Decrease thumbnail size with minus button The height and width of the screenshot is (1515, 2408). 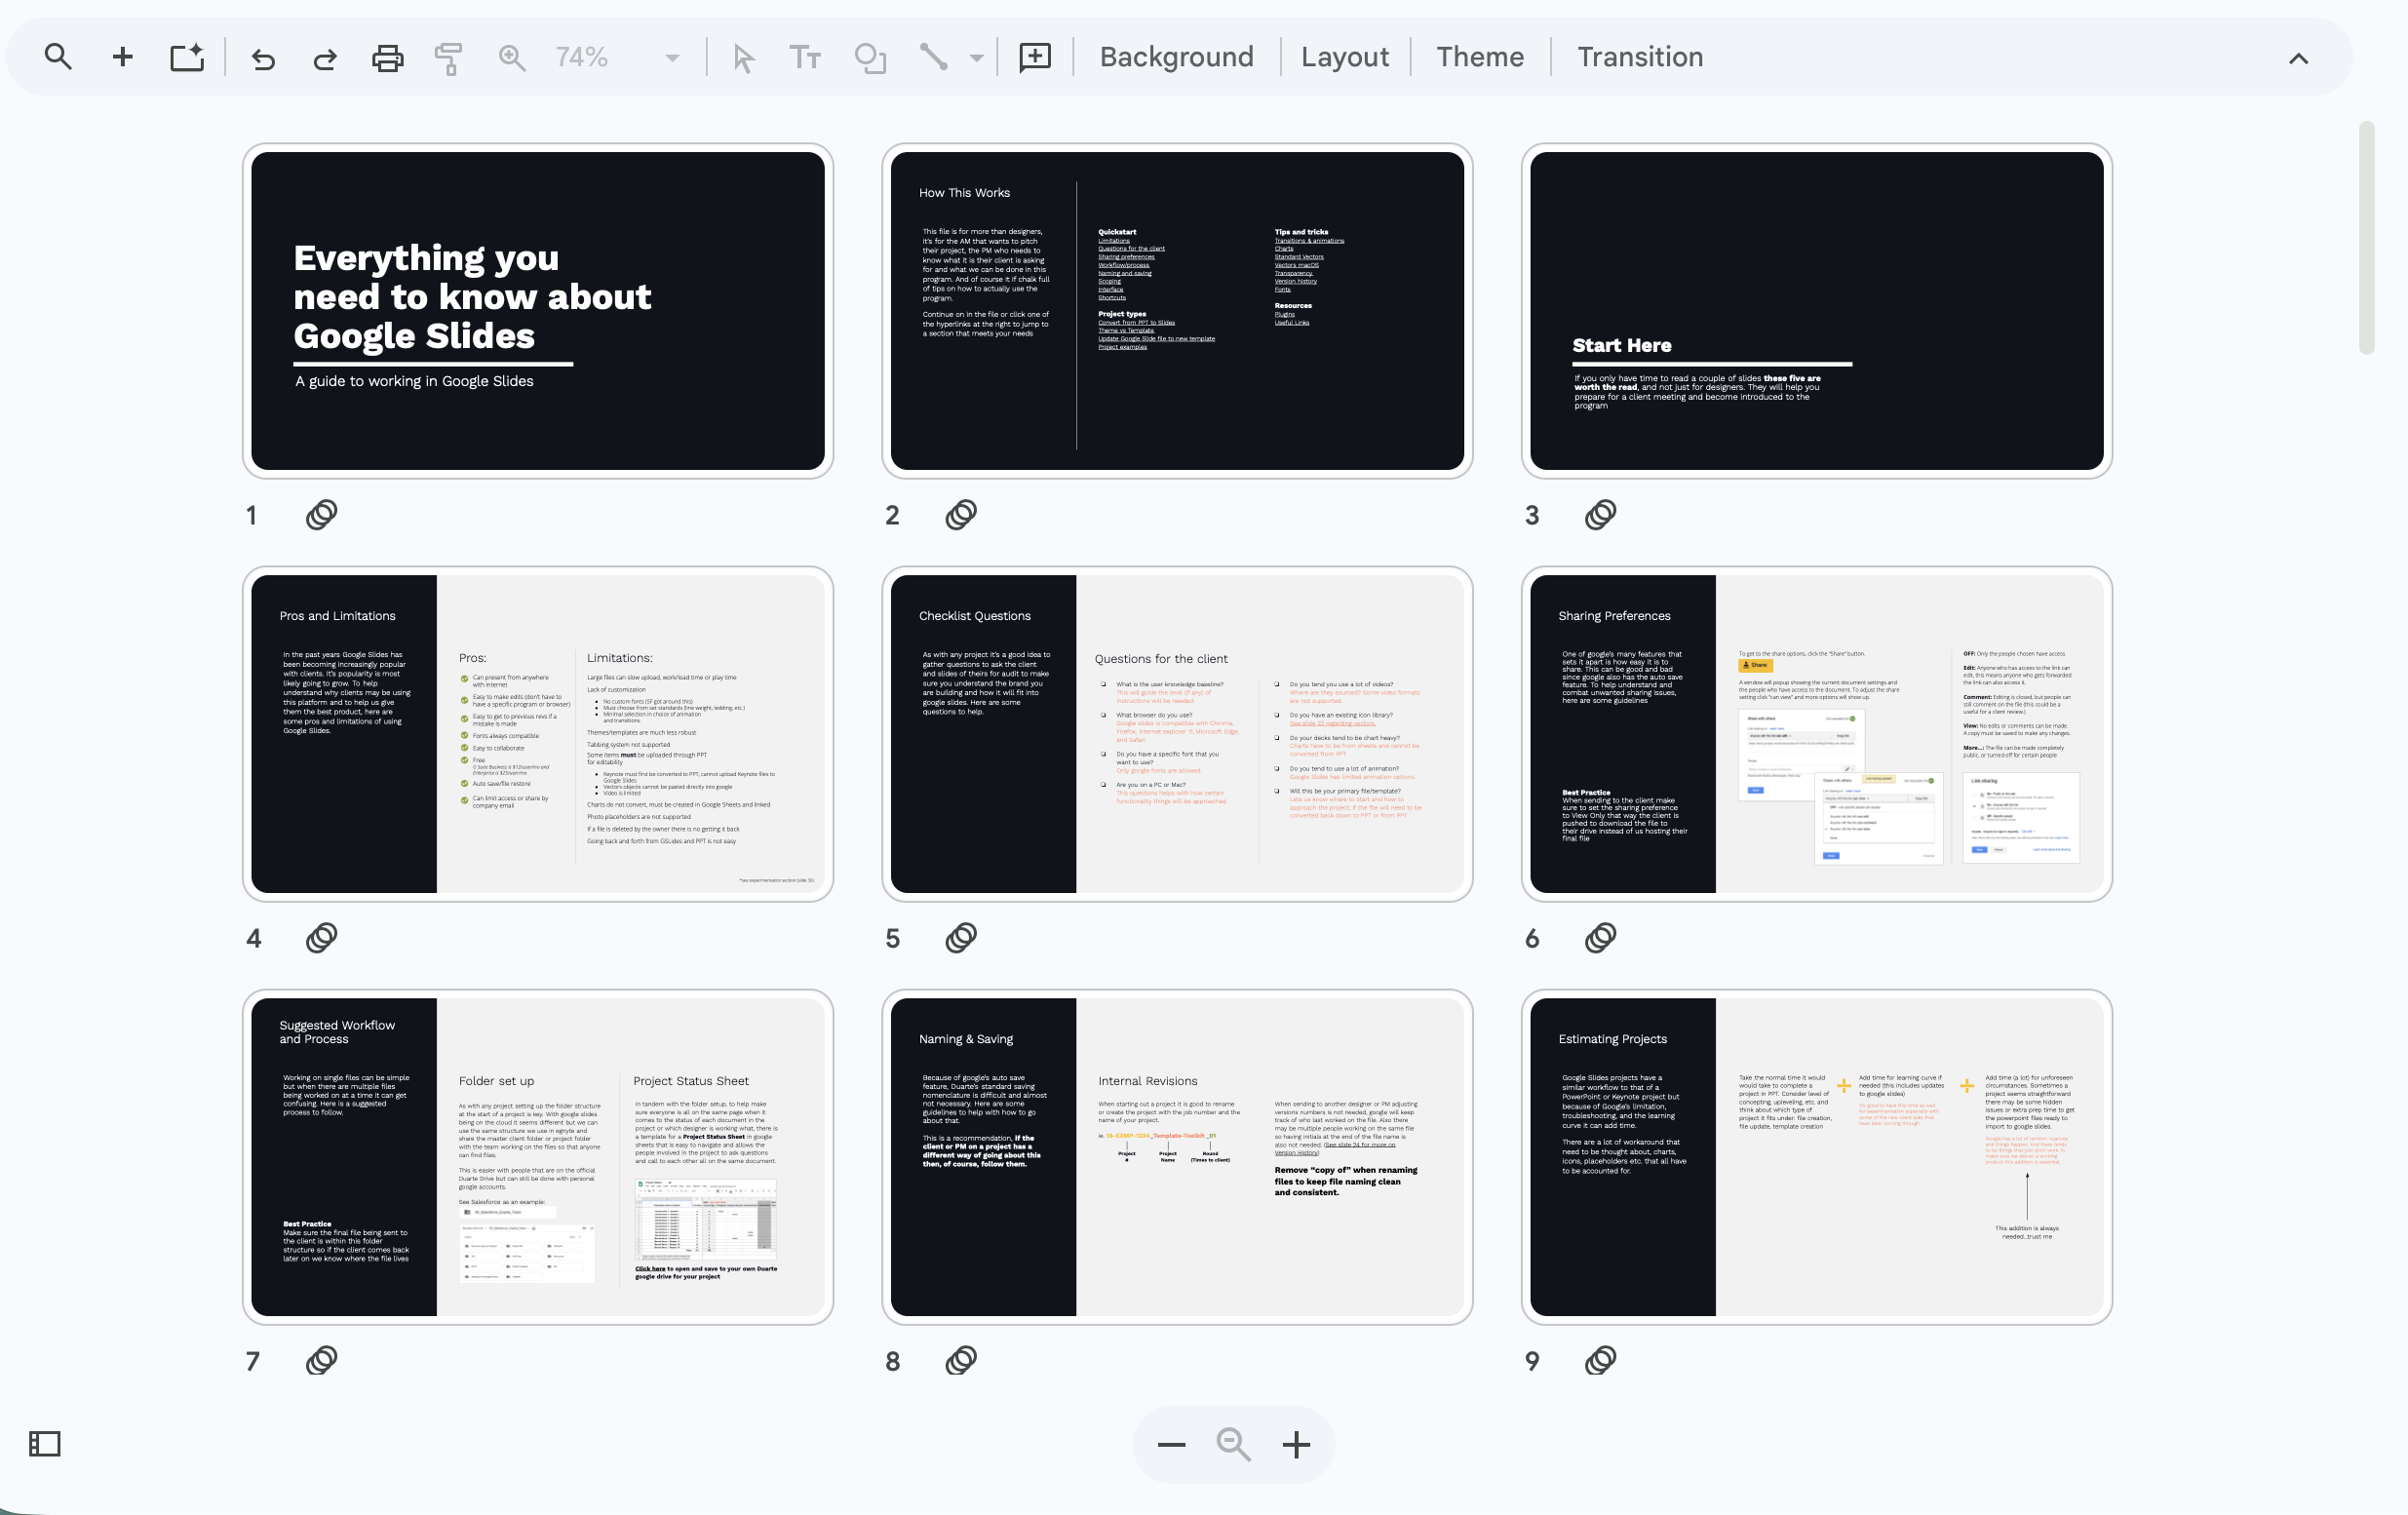(x=1171, y=1445)
